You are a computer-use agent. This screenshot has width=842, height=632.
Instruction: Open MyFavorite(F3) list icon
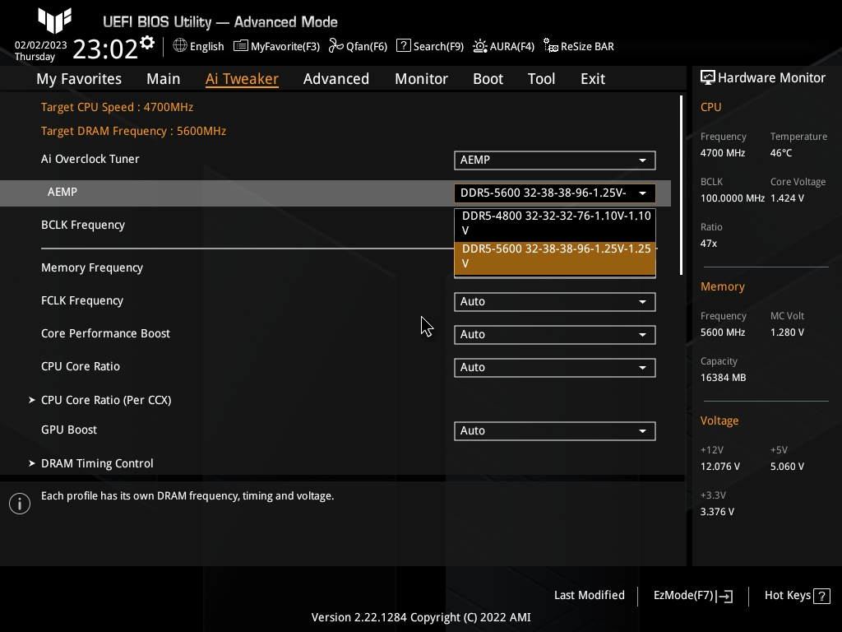click(x=241, y=46)
